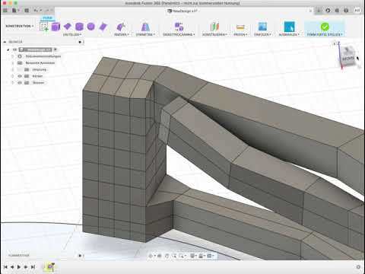The height and width of the screenshot is (274, 365).
Task: Activate the root component radio button
Action: point(56,49)
